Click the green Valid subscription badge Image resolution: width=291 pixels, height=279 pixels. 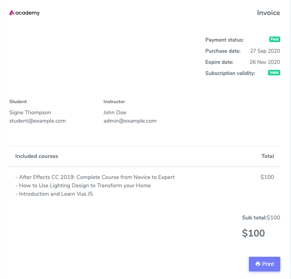(x=274, y=73)
